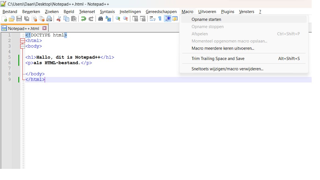Click the Notepad++ app icon in title bar
The height and width of the screenshot is (180, 320).
[3, 4]
